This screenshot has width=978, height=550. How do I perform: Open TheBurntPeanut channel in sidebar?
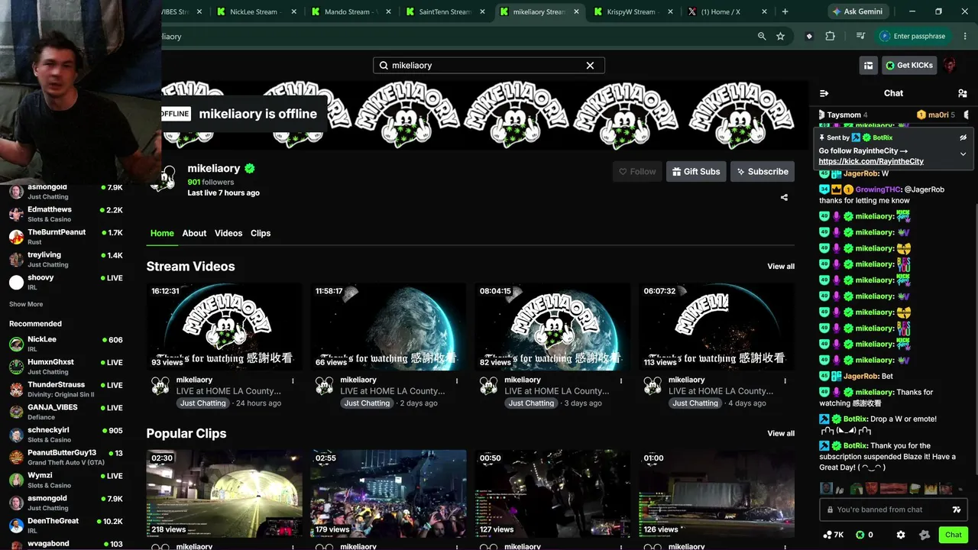point(66,237)
